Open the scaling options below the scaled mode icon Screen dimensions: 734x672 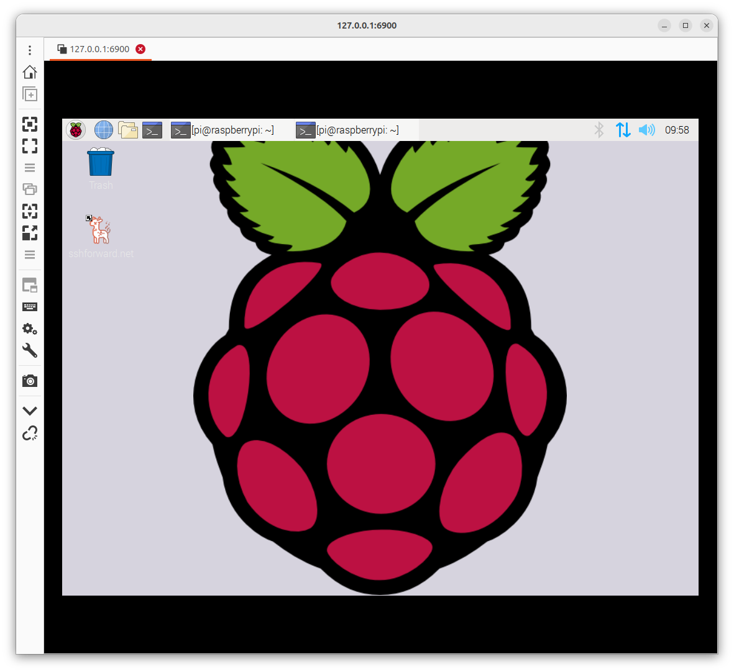tap(29, 255)
